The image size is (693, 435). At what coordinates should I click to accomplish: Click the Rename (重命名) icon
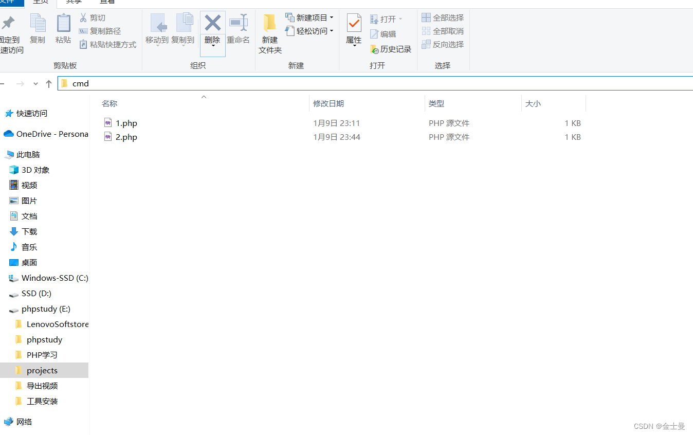(239, 23)
